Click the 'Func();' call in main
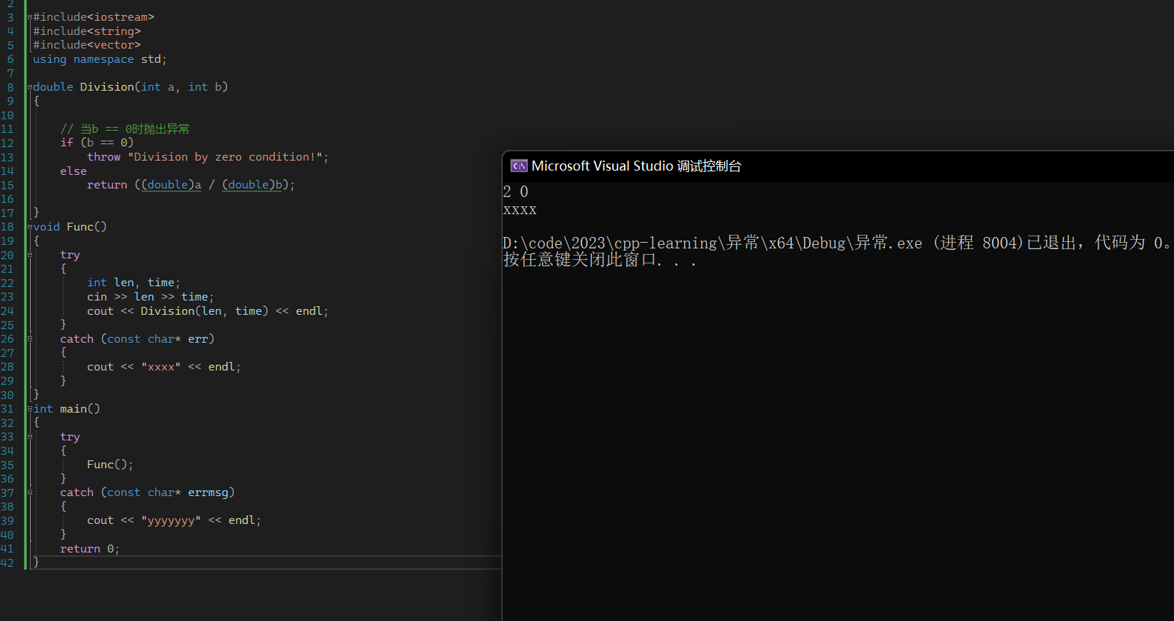Screen dimensions: 1174x621 110,464
